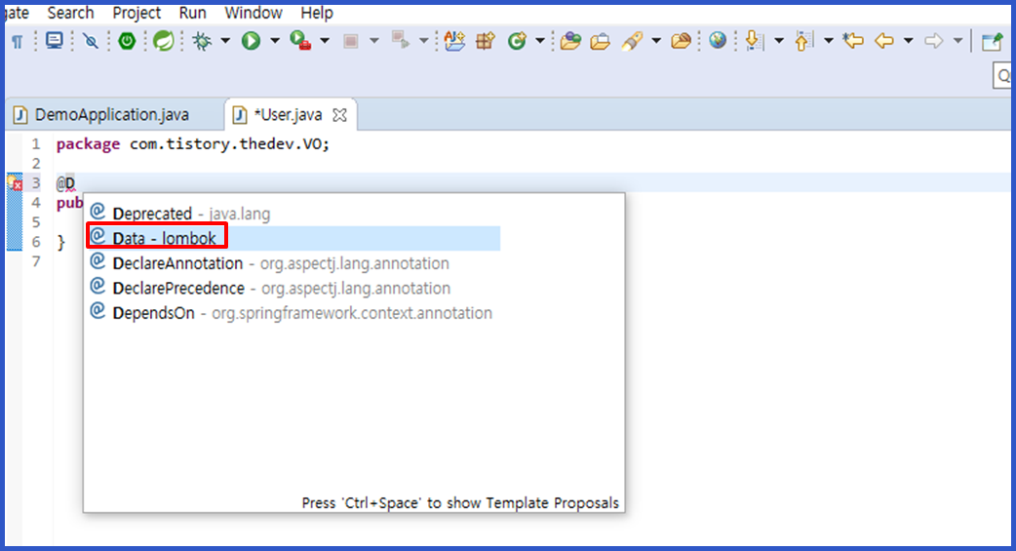Click the green Run play button
This screenshot has height=551, width=1016.
[x=251, y=42]
